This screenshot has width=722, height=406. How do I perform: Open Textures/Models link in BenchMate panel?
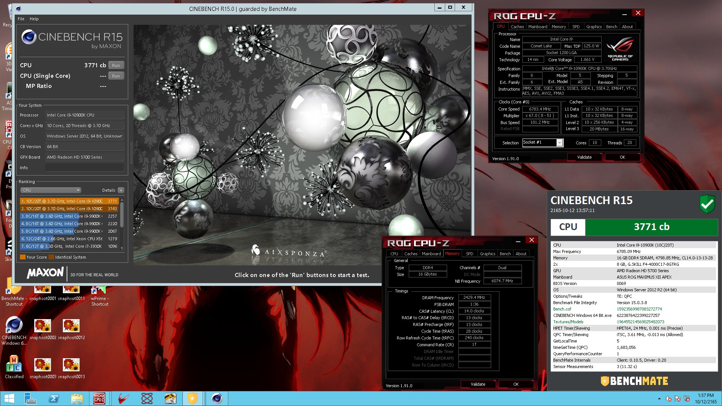[568, 322]
